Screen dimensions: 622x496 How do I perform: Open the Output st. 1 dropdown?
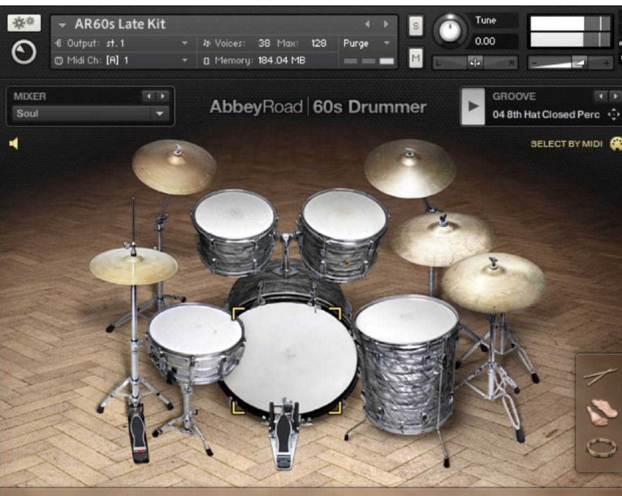point(185,43)
